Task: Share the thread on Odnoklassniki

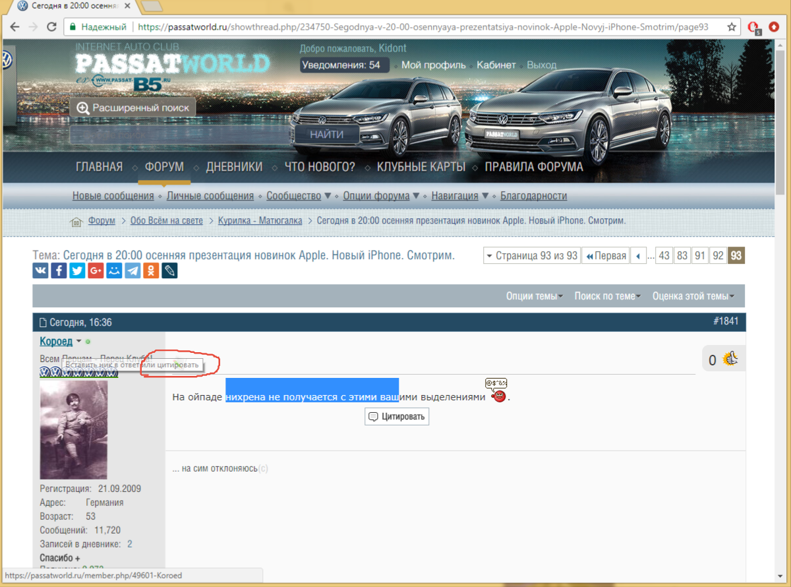Action: [x=151, y=270]
